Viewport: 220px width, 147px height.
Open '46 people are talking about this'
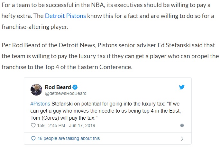[69, 138]
